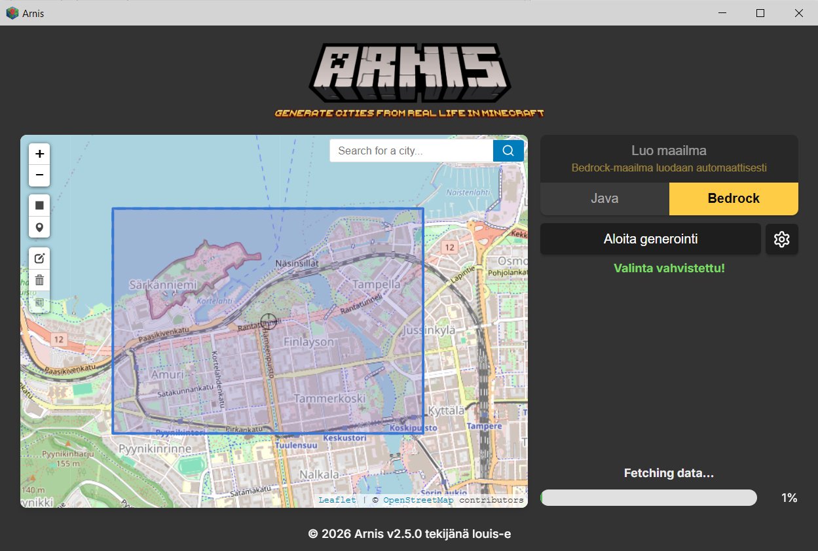Switch to the Java world format

pos(604,199)
